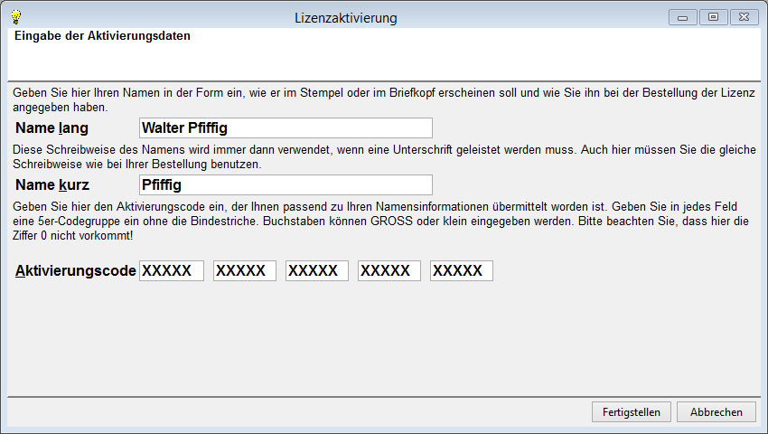Minimize the Lizenzaktivierung window
Image resolution: width=768 pixels, height=434 pixels.
point(682,17)
